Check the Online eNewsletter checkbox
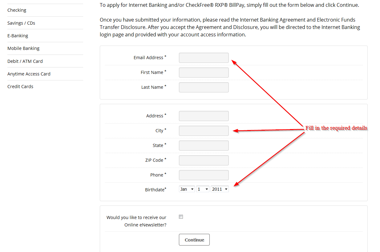This screenshot has width=380, height=252. [x=181, y=217]
